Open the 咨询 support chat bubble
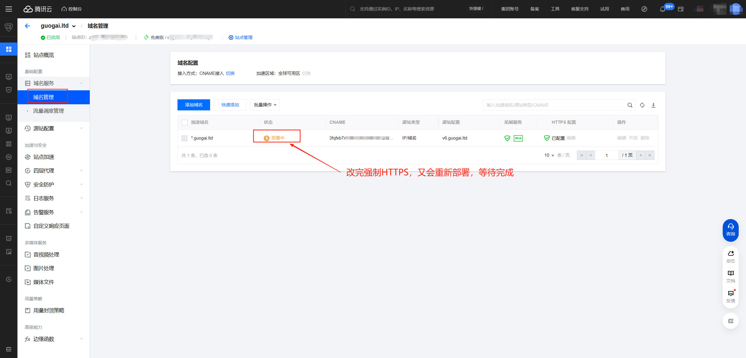 (731, 230)
